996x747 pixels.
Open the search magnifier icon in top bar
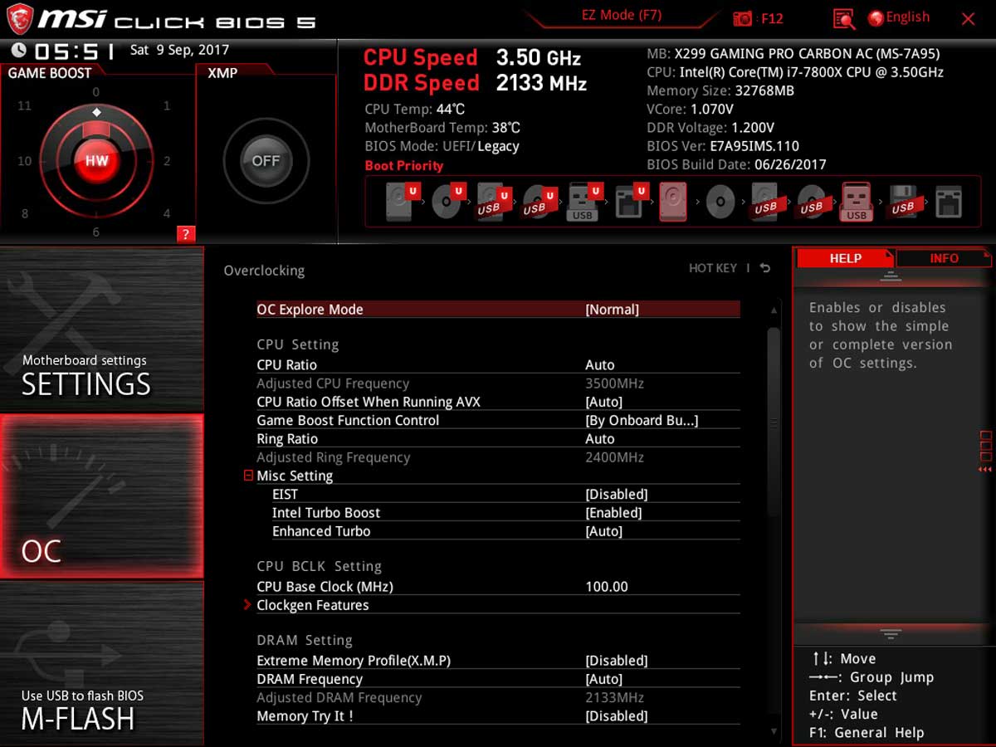(844, 18)
